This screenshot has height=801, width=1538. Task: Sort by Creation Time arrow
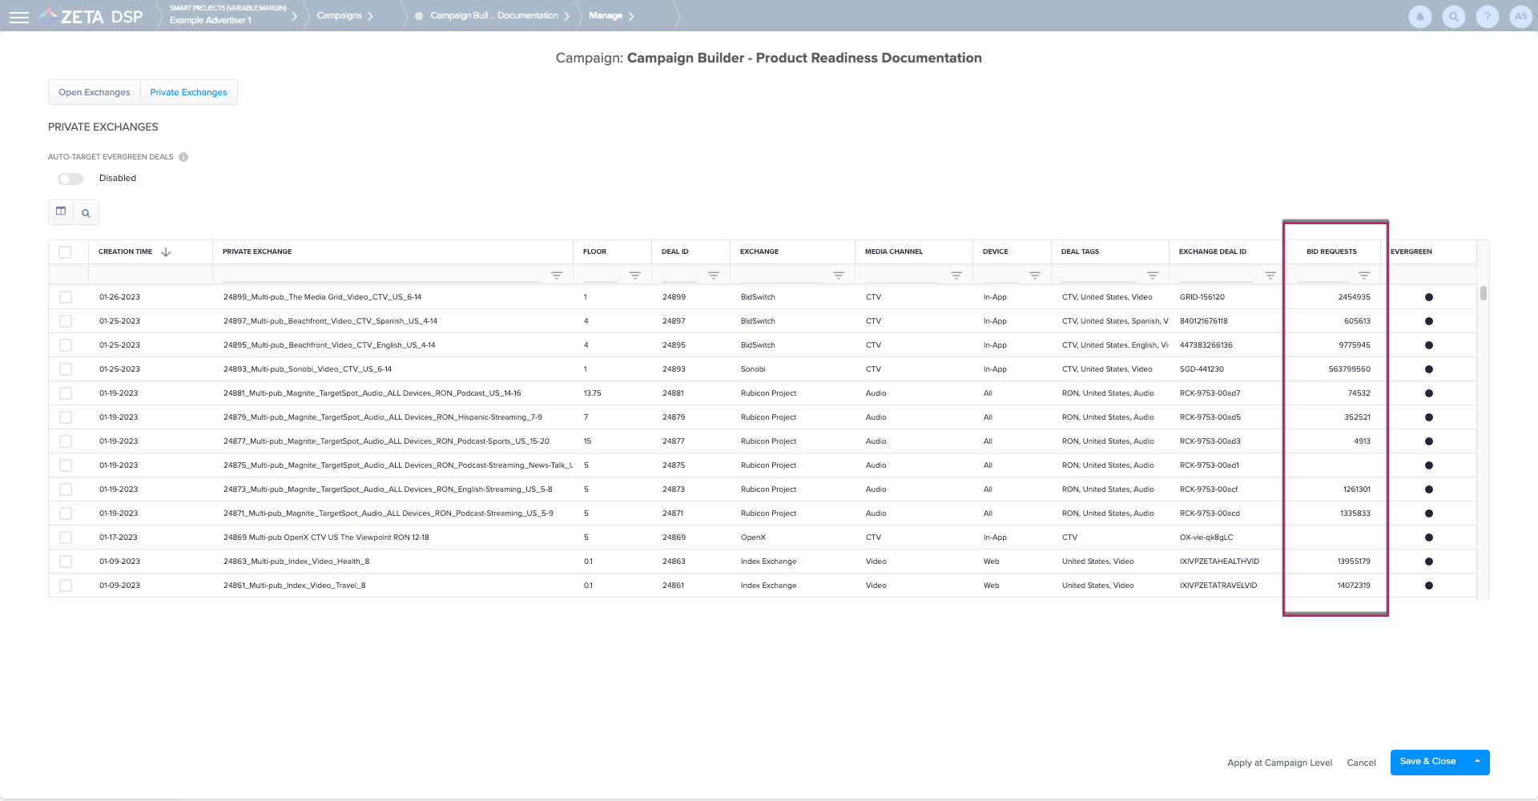[166, 252]
